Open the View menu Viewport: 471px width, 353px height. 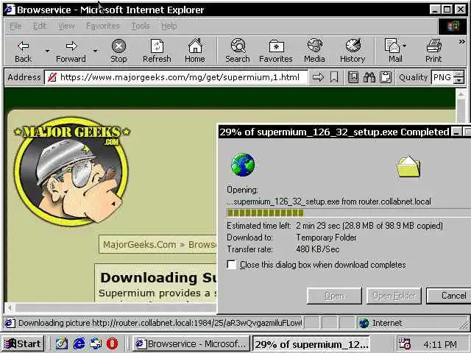(x=67, y=26)
